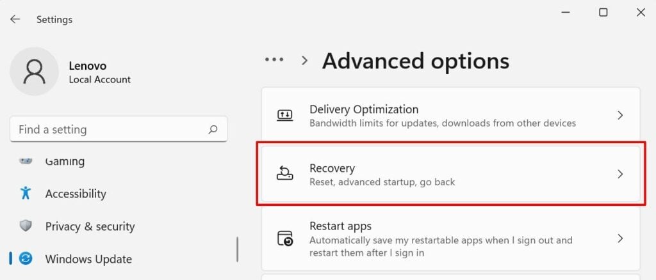Click the back arrow in Settings
The image size is (656, 280).
[x=15, y=19]
